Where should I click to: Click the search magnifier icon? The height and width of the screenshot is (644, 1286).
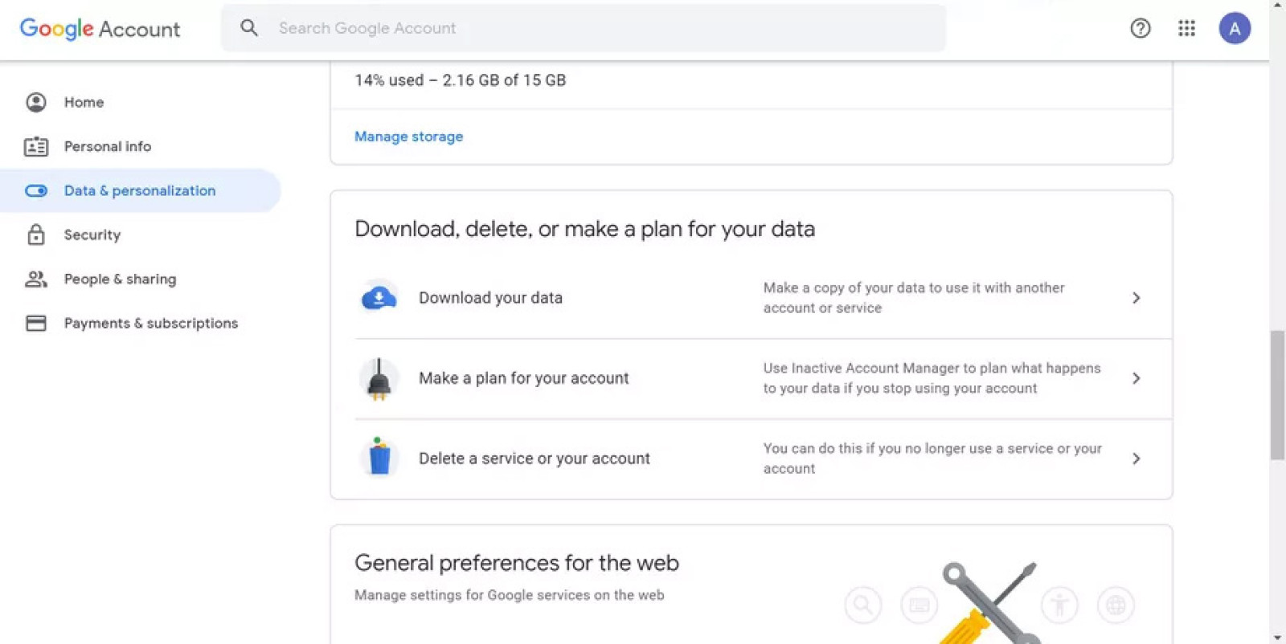(x=249, y=28)
